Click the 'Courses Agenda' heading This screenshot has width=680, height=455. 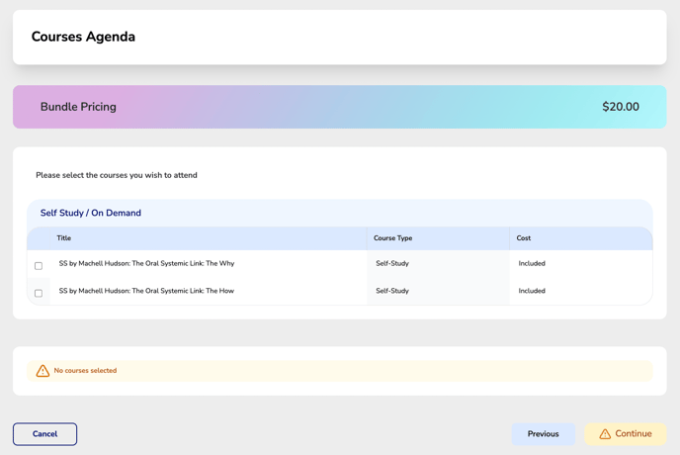coord(83,37)
